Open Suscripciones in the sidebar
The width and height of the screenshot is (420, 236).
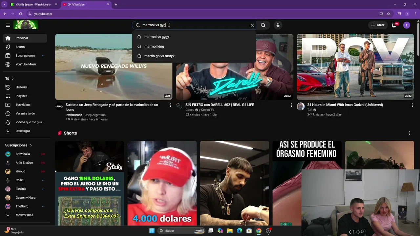(25, 56)
